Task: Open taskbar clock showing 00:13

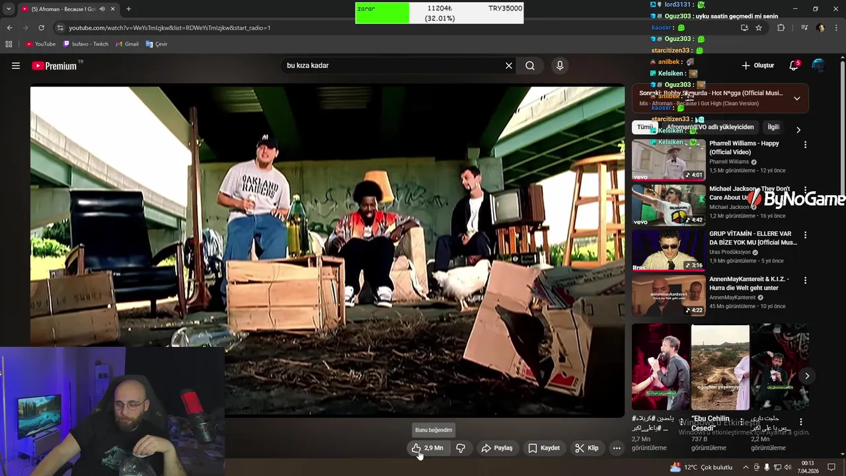Action: (x=807, y=467)
